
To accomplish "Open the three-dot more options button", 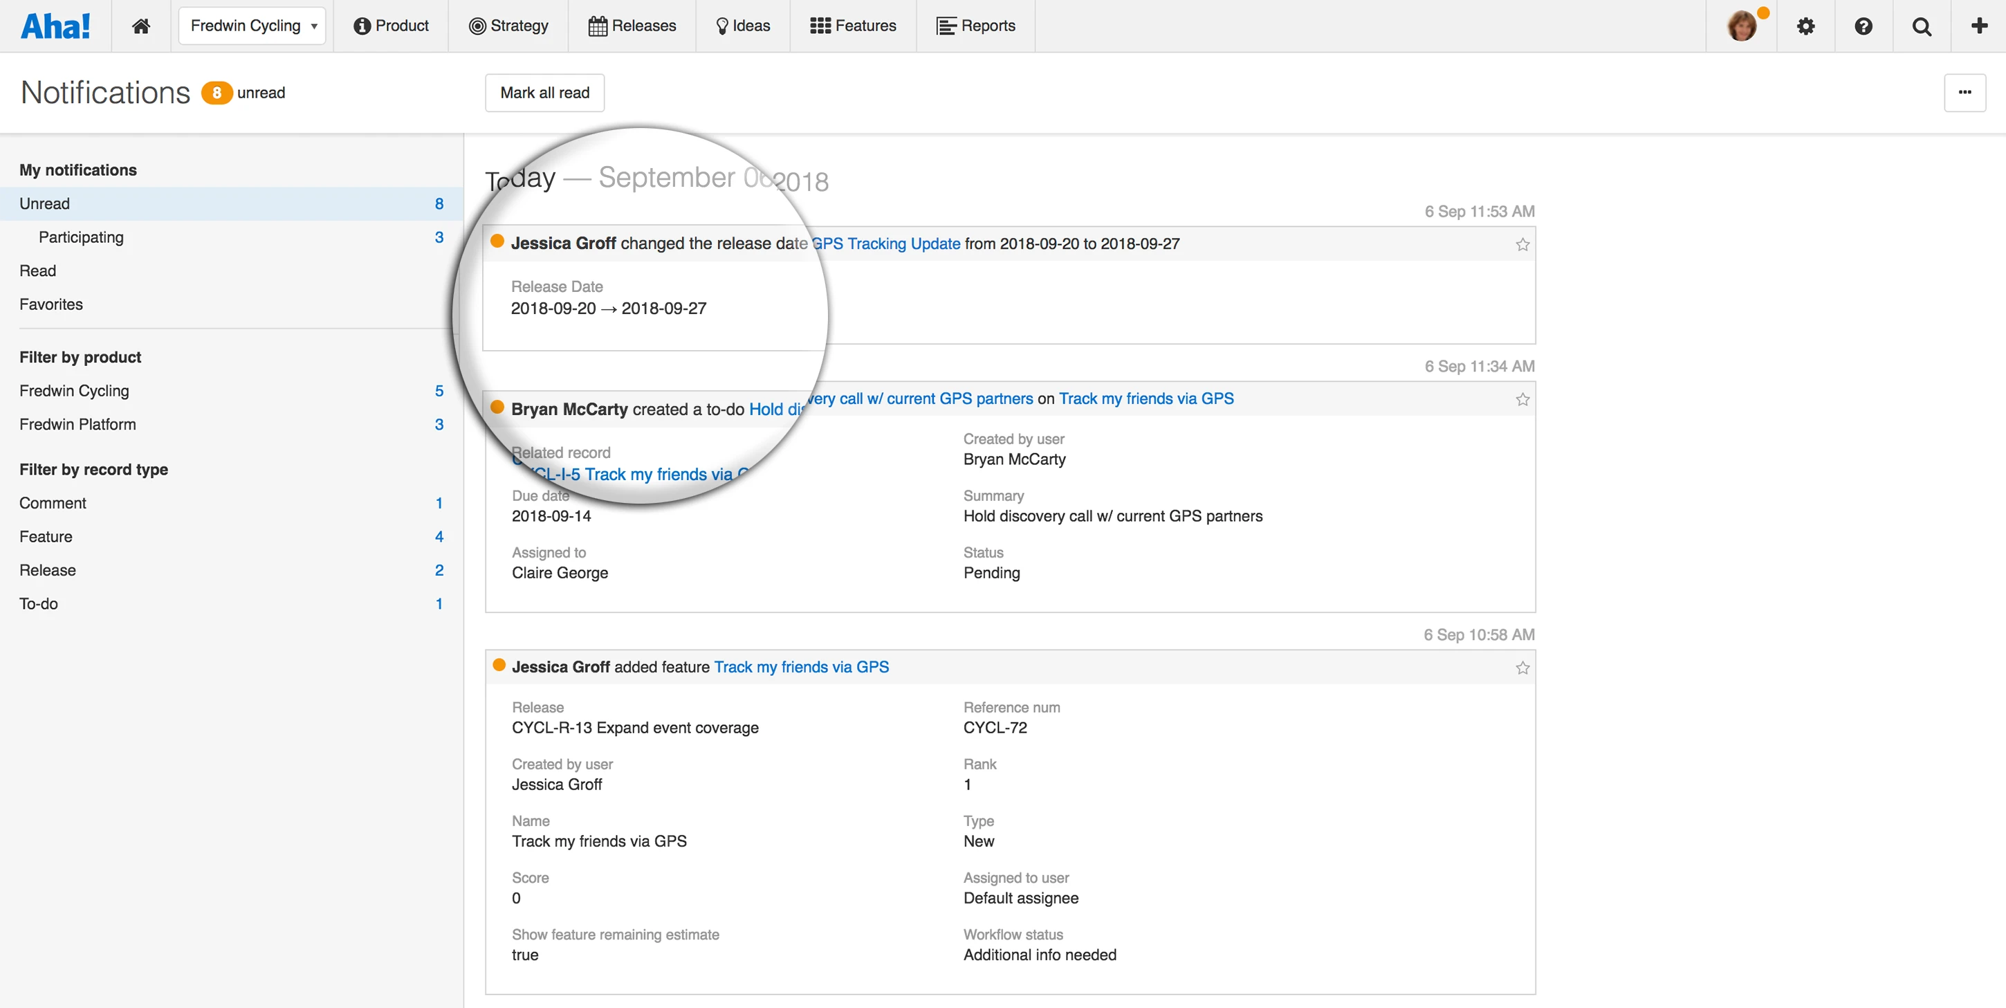I will [1964, 92].
